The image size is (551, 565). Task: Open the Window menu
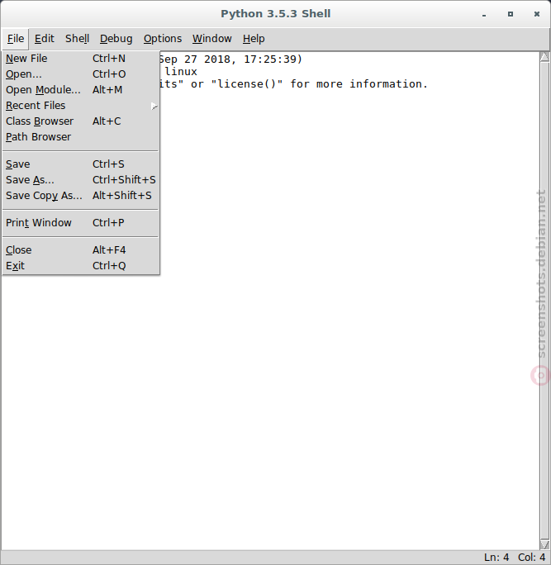[x=212, y=39]
